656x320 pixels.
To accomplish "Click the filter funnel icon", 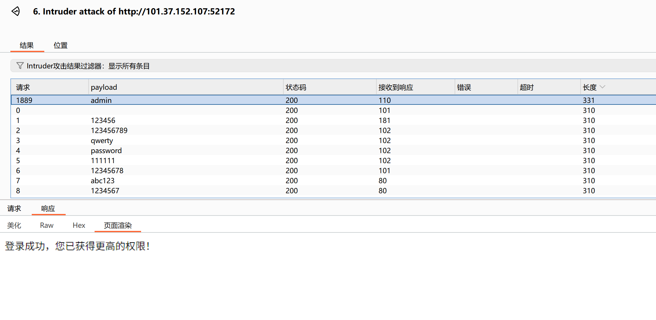I will [20, 66].
